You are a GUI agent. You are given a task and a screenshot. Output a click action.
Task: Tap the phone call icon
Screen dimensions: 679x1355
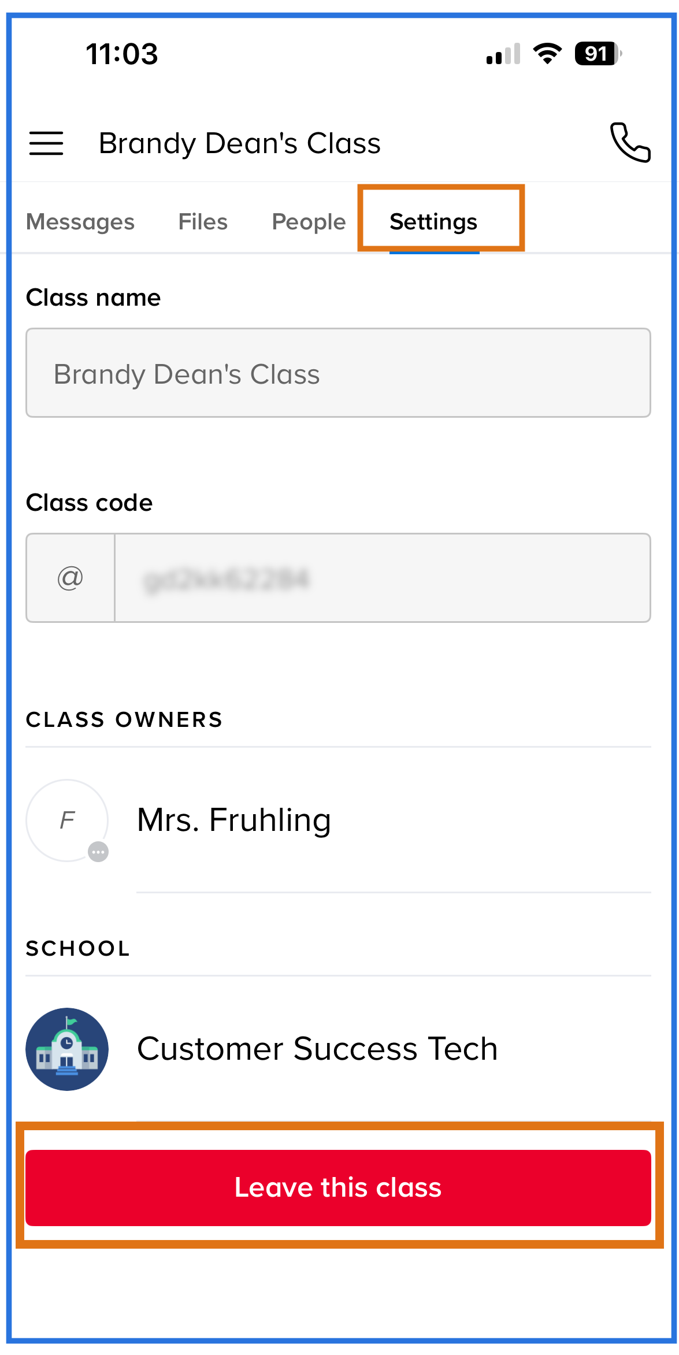tap(630, 143)
